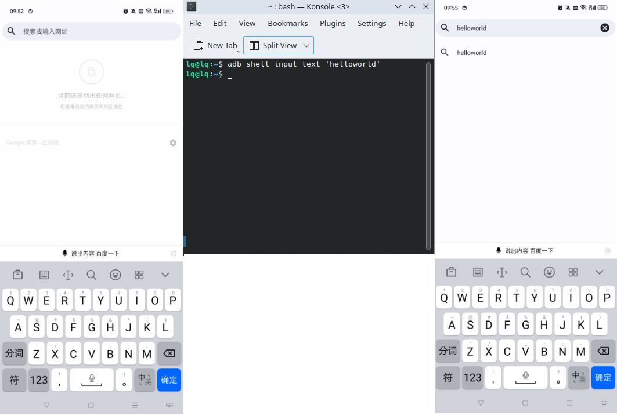This screenshot has width=617, height=416.
Task: Tap voice search 说出内容 百度一下 on left phone
Action: point(91,253)
